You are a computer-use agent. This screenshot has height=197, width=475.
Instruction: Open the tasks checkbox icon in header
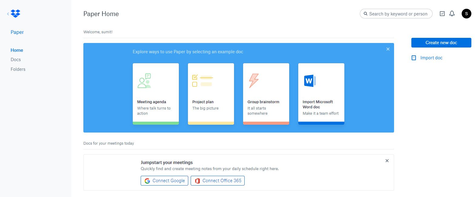click(x=442, y=14)
